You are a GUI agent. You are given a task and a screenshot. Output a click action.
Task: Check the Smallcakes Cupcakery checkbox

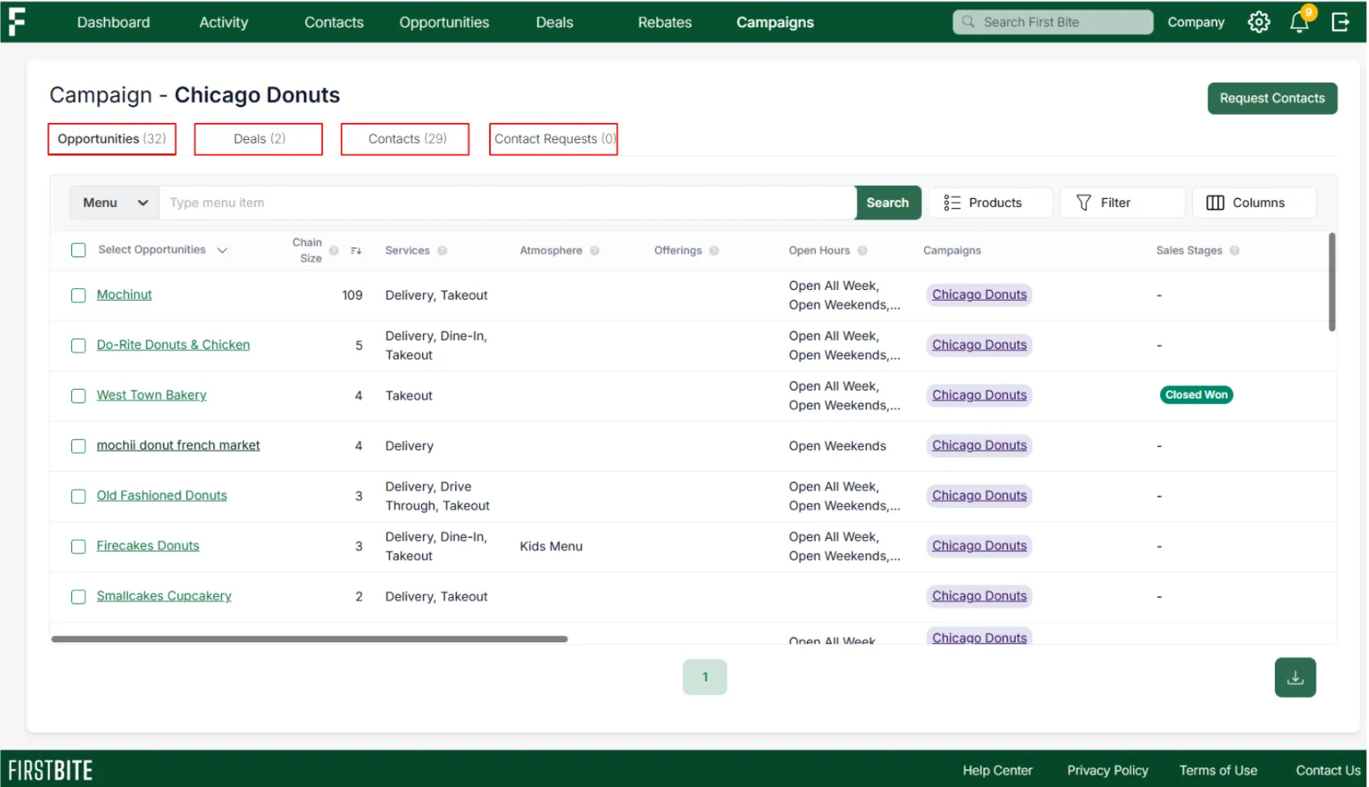coord(79,597)
